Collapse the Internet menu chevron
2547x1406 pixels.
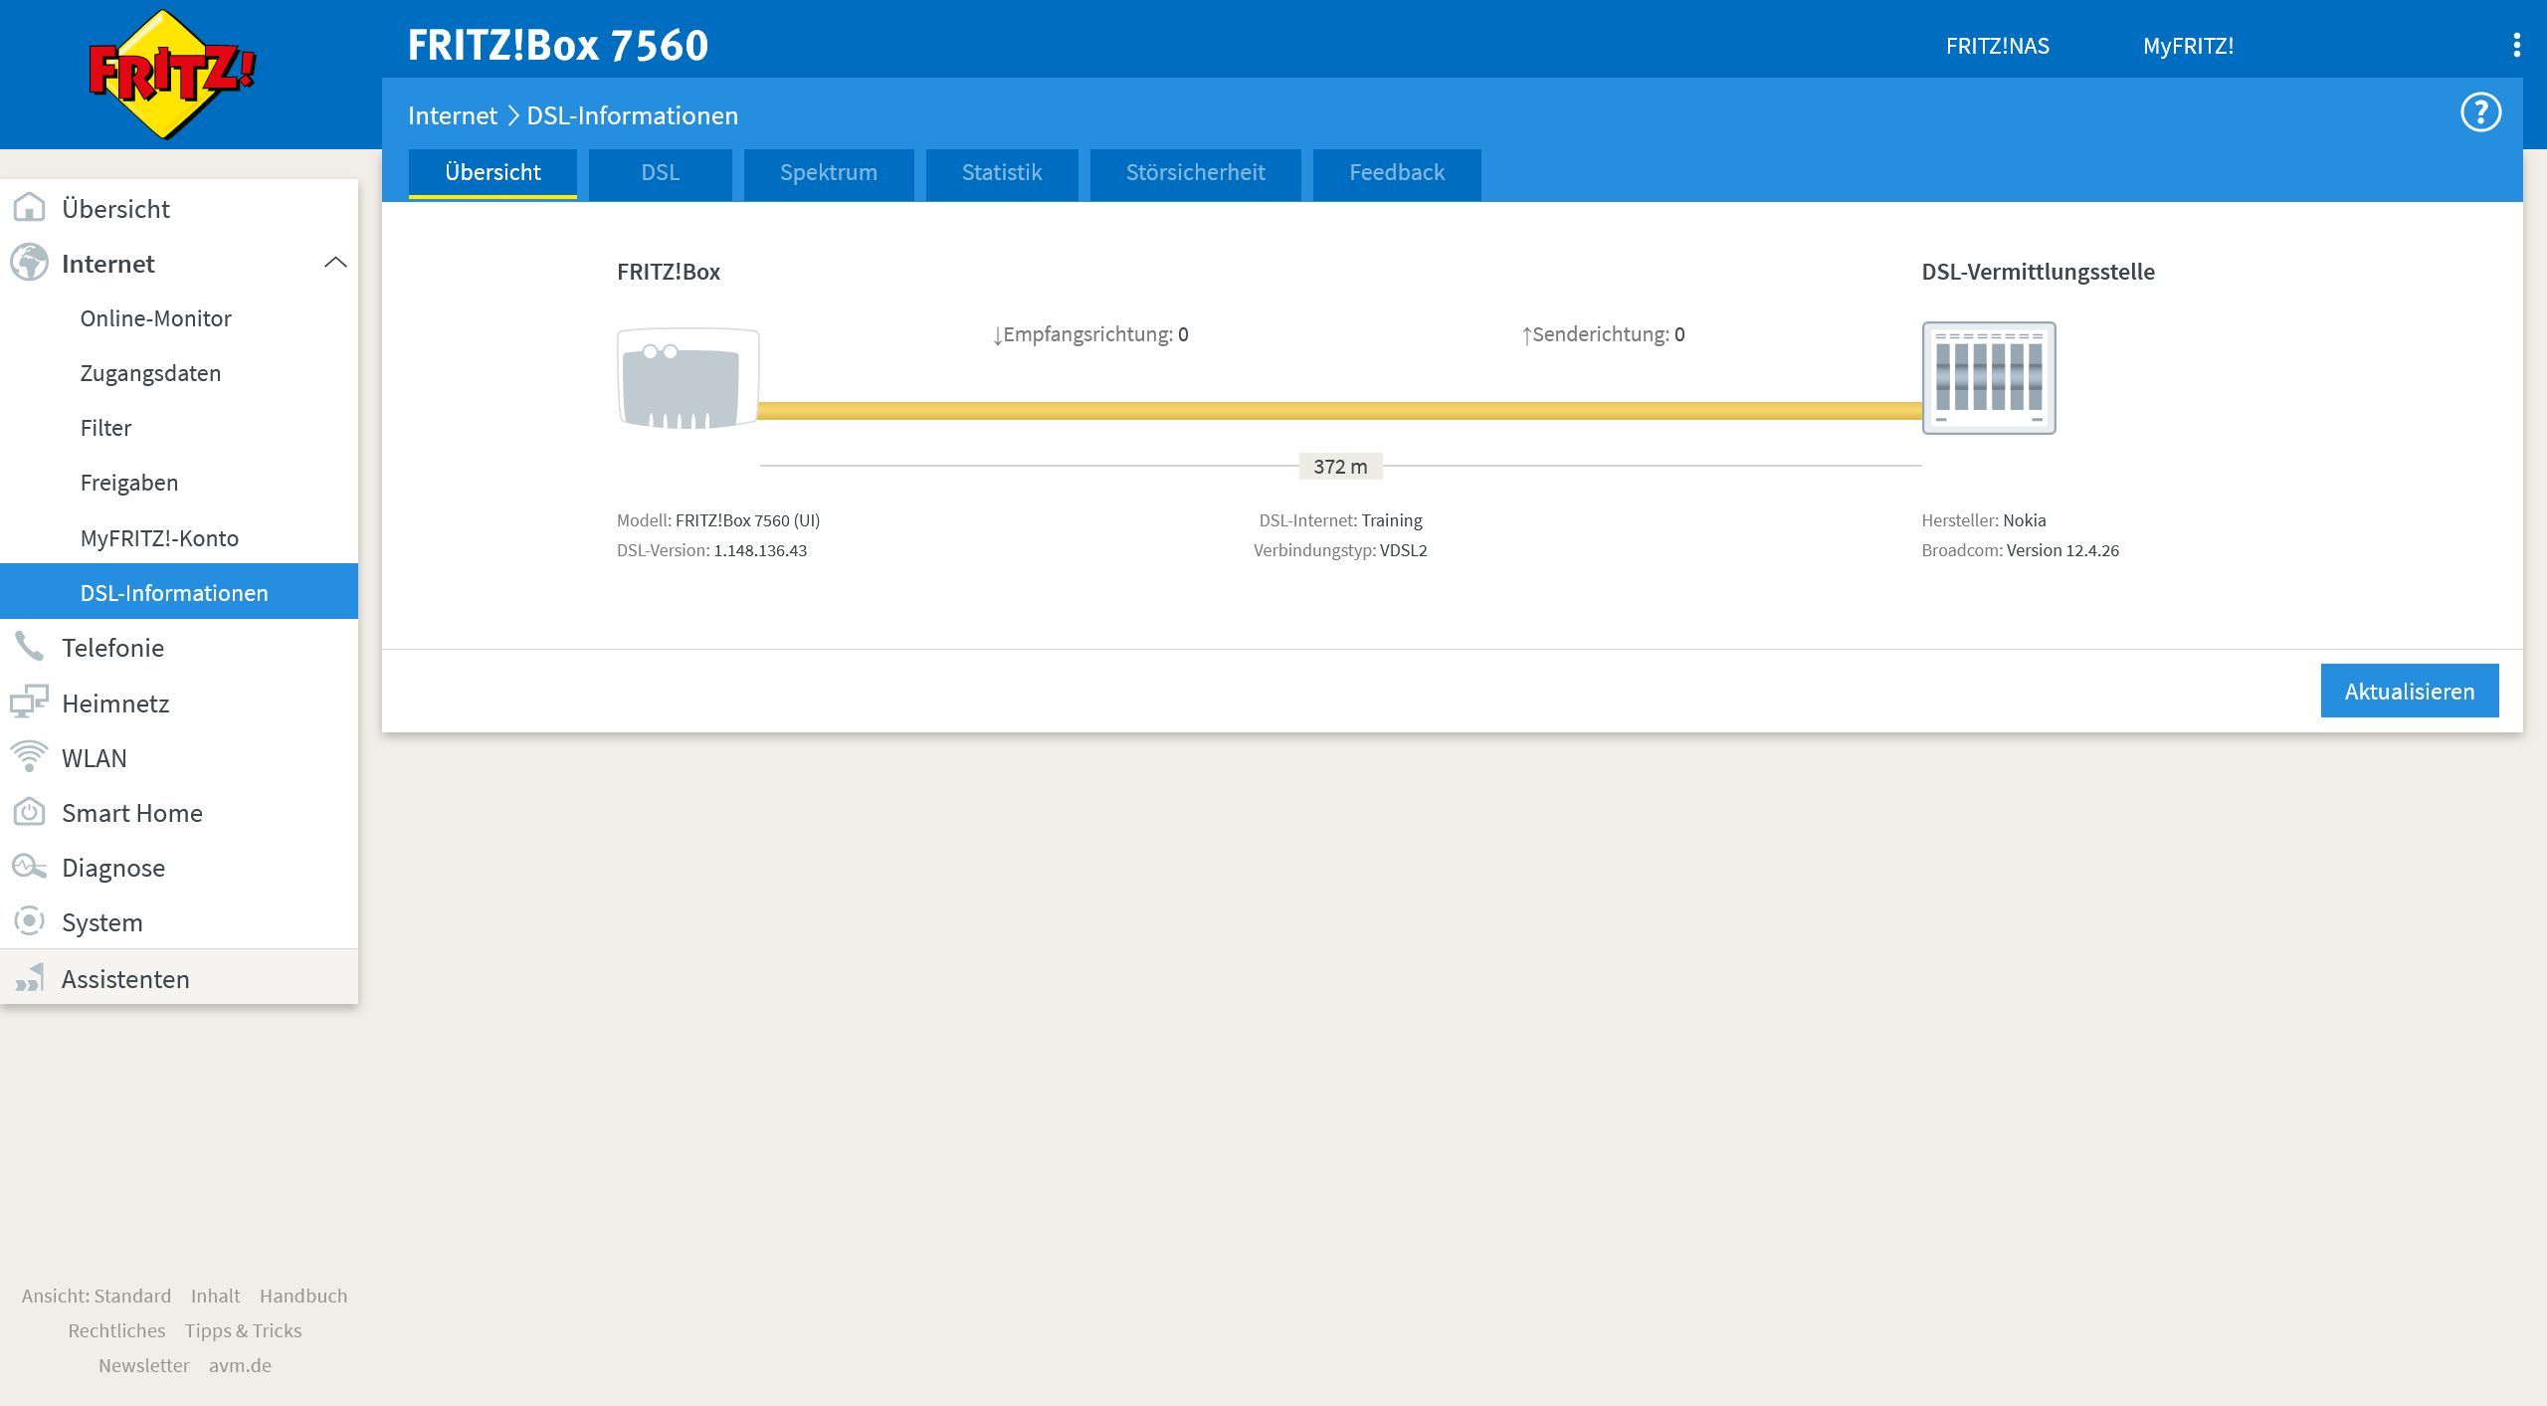(335, 263)
